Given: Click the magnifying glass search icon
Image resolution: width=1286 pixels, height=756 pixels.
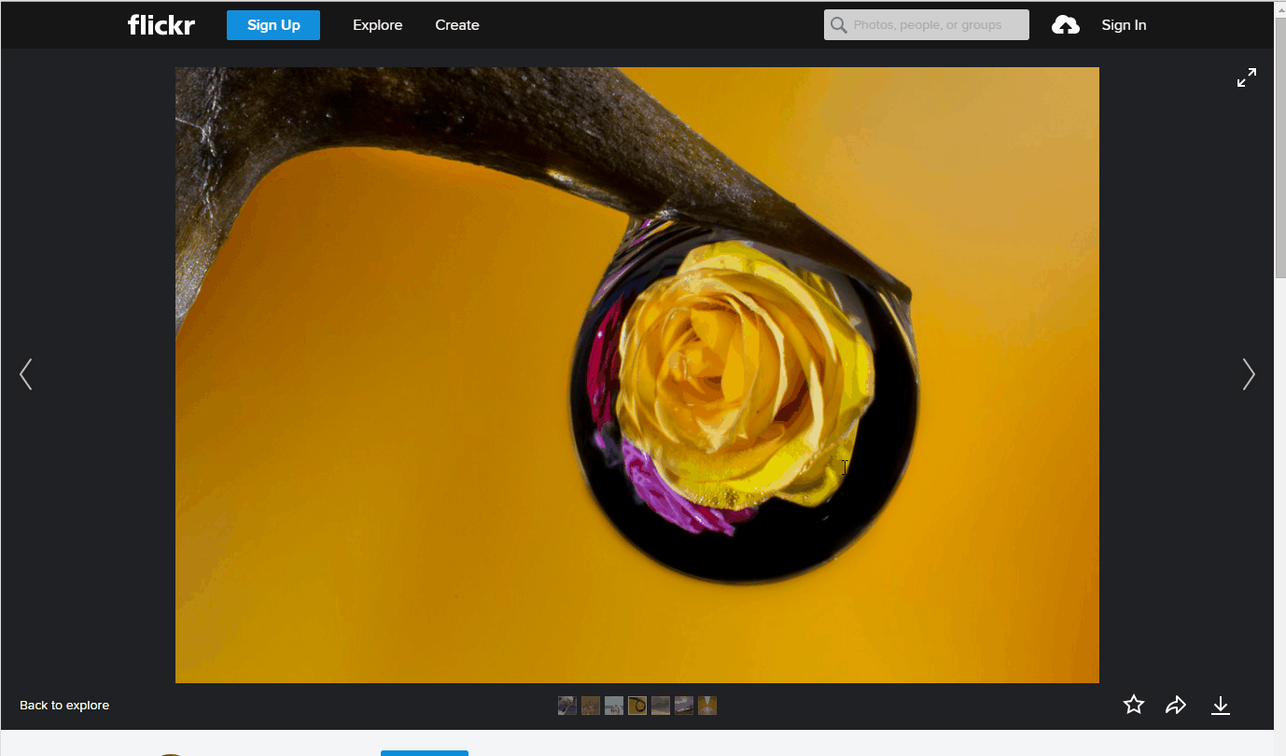Looking at the screenshot, I should pyautogui.click(x=839, y=25).
